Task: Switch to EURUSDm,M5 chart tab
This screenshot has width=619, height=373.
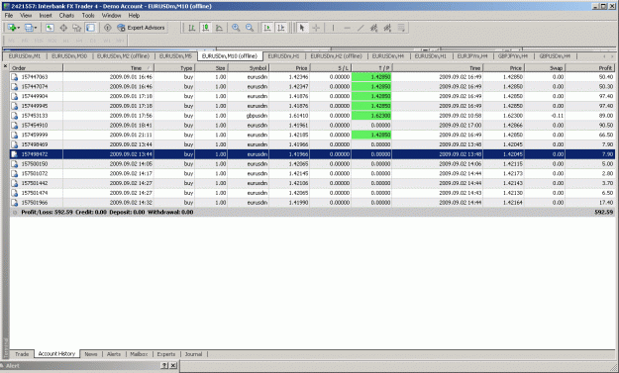Action: (x=175, y=56)
